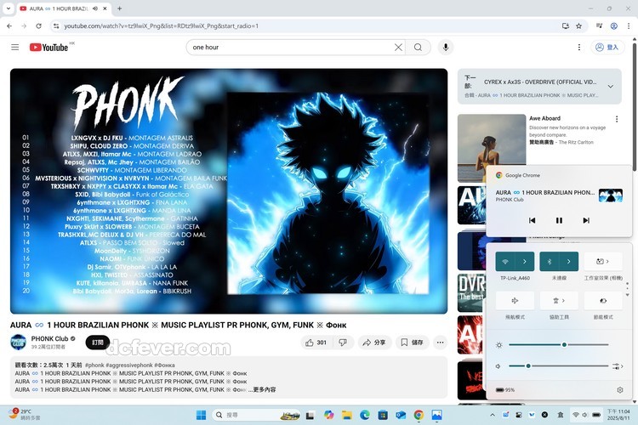The height and width of the screenshot is (425, 638).
Task: Sign in with the 登入 button
Action: (x=607, y=48)
